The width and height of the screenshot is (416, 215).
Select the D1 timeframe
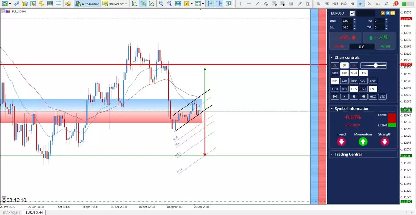pos(369,4)
